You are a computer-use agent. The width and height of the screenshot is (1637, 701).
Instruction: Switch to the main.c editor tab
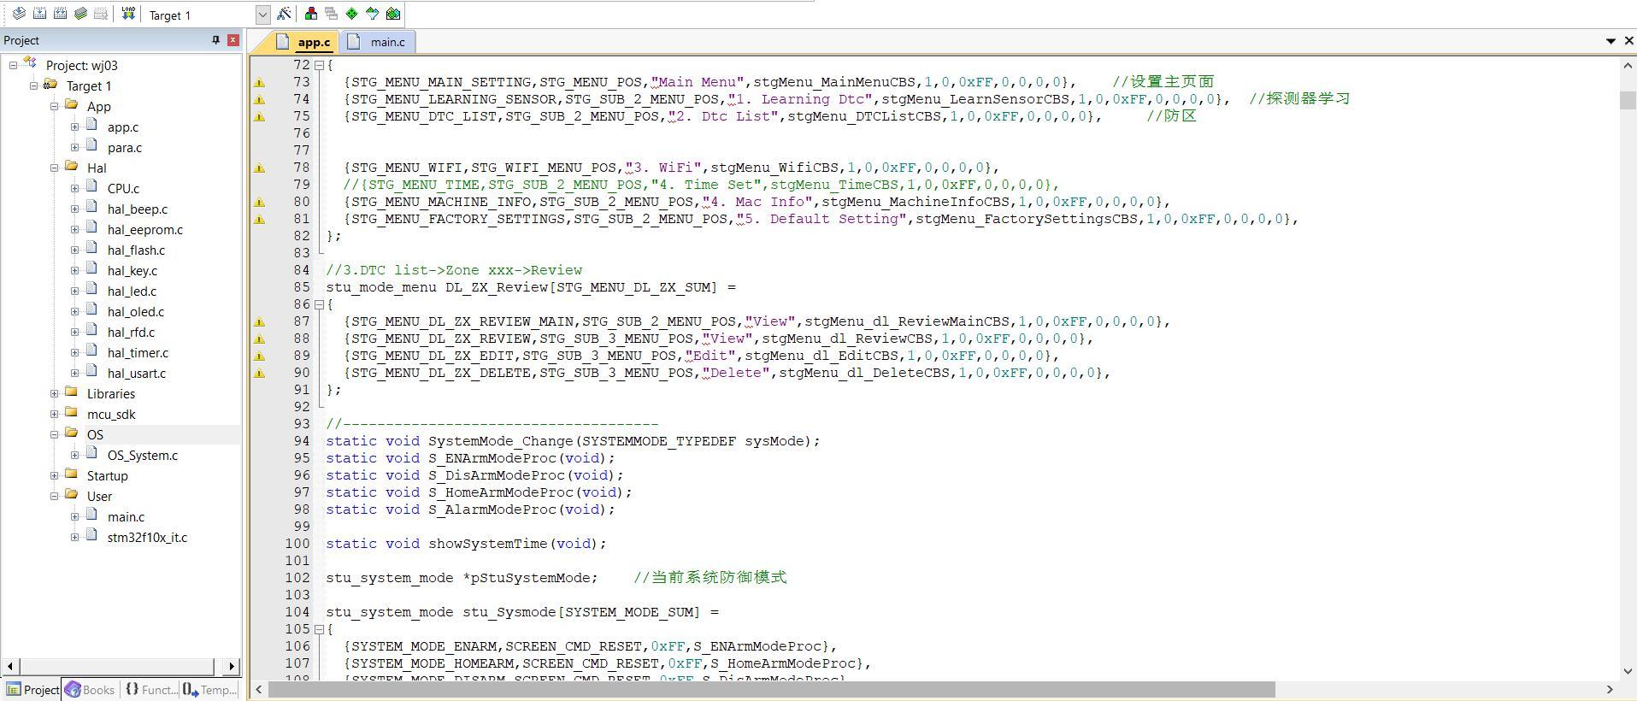[x=377, y=42]
